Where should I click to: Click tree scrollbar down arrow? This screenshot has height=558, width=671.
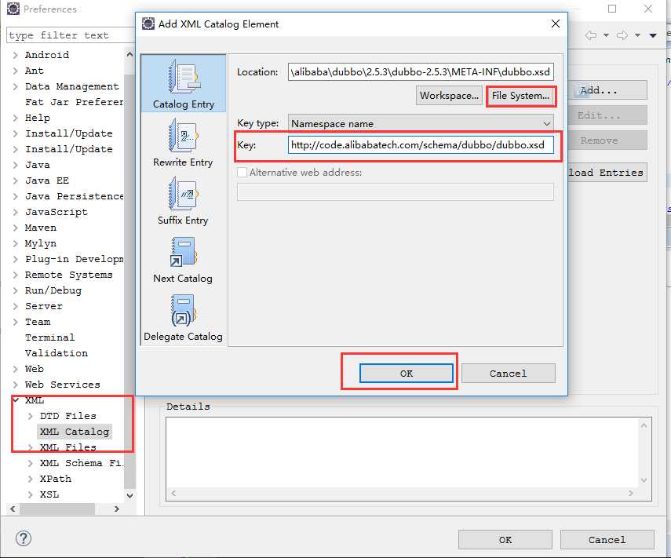(130, 495)
